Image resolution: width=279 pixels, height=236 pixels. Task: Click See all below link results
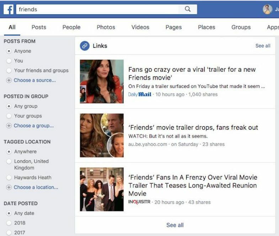click(175, 225)
